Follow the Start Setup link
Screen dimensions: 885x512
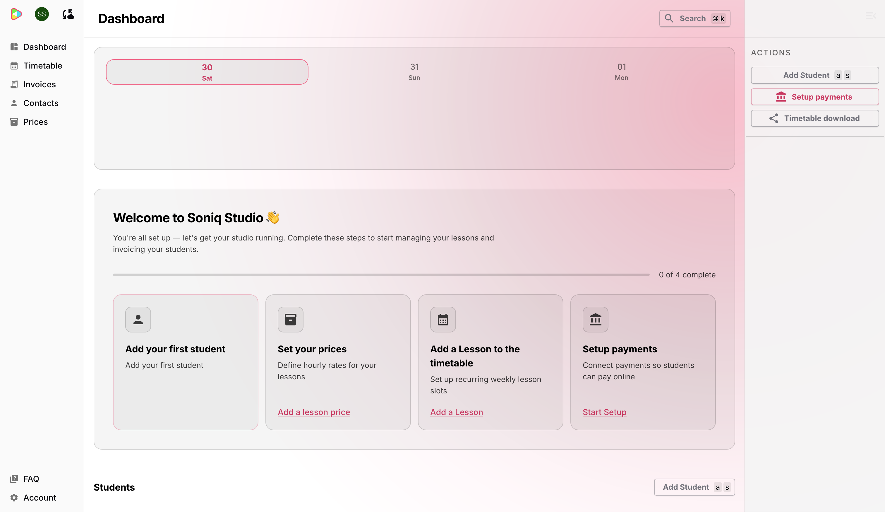click(604, 412)
